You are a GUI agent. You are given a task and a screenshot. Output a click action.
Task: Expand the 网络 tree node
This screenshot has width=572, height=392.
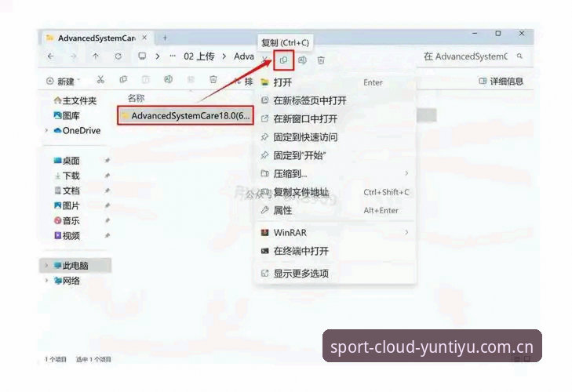coord(47,281)
